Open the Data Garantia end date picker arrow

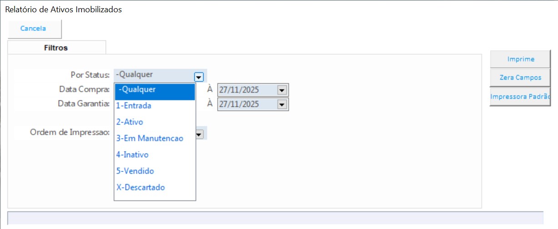pyautogui.click(x=282, y=105)
